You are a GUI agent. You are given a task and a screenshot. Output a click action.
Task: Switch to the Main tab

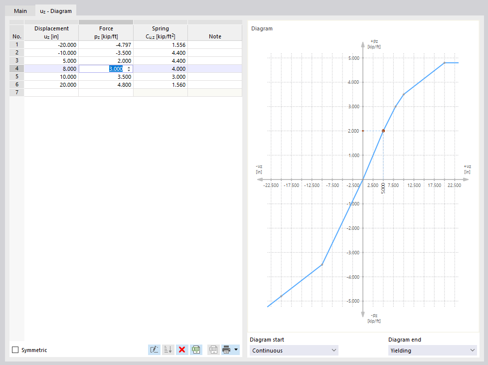pos(20,10)
